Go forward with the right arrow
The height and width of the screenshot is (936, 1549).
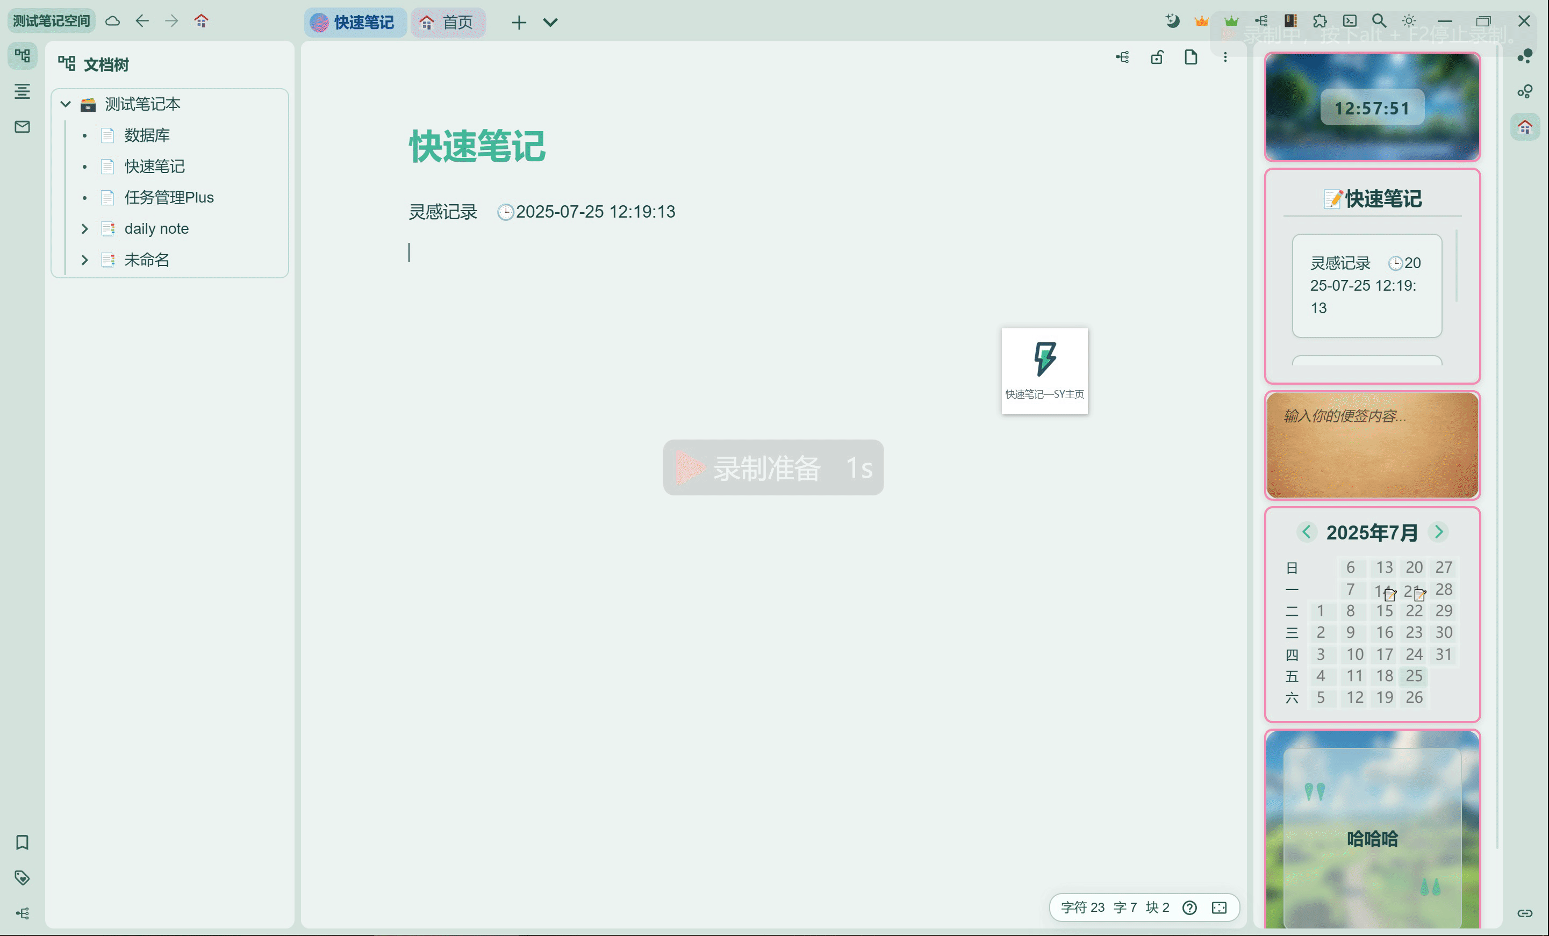click(171, 21)
